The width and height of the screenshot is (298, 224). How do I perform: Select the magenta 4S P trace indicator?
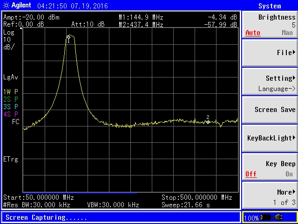pyautogui.click(x=10, y=114)
